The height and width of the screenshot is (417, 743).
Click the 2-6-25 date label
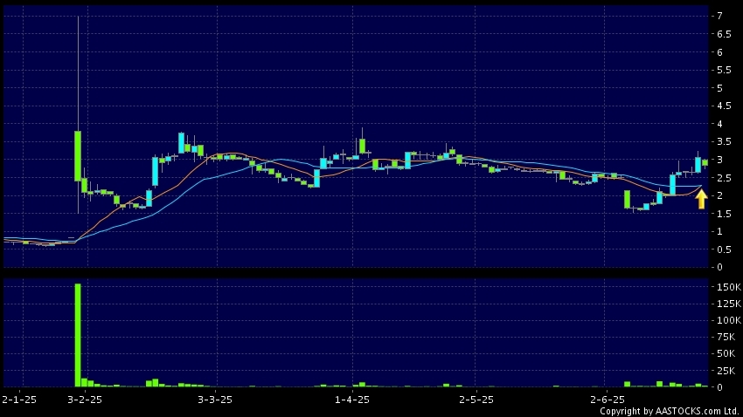tap(608, 400)
